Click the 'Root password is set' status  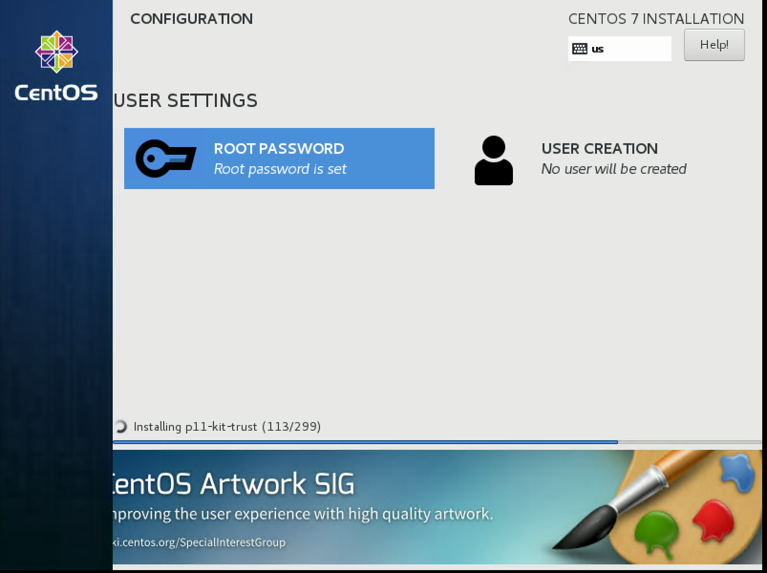click(280, 169)
